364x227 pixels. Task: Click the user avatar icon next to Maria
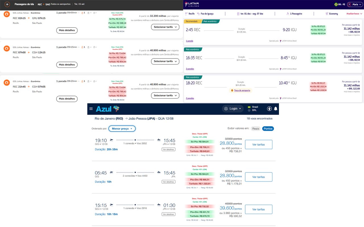point(349,5)
